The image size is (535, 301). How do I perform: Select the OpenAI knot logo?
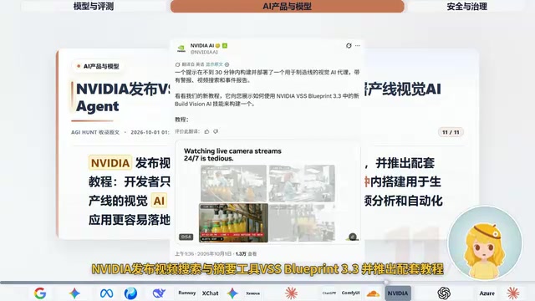click(x=444, y=293)
